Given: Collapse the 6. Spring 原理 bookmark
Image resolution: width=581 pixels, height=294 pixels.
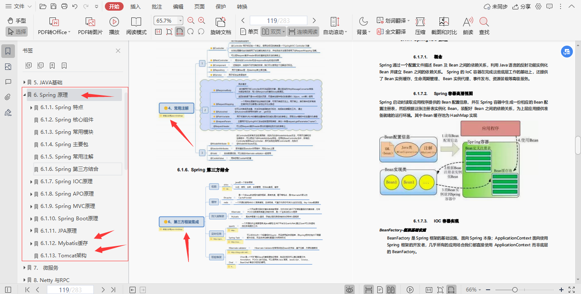Looking at the screenshot, I should (x=25, y=95).
